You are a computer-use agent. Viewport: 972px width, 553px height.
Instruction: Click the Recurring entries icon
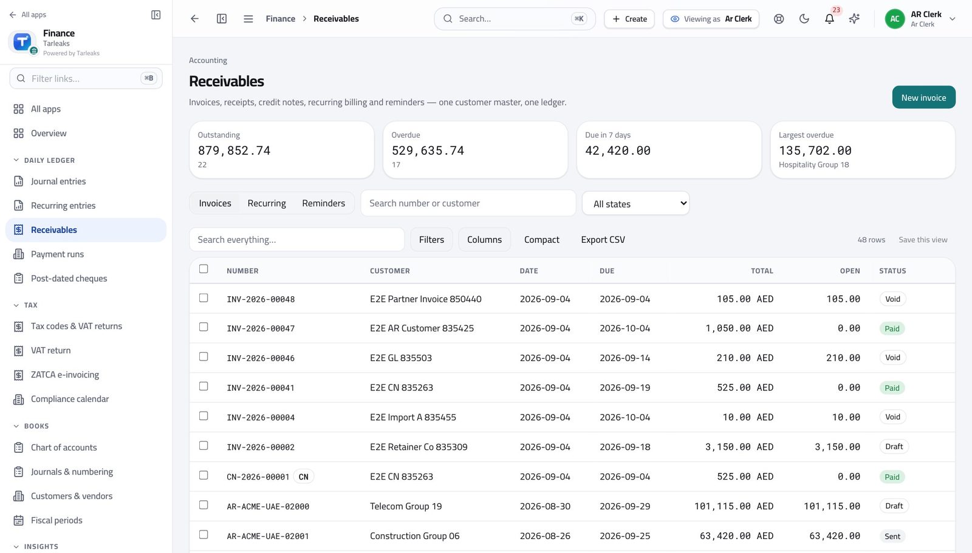coord(19,206)
